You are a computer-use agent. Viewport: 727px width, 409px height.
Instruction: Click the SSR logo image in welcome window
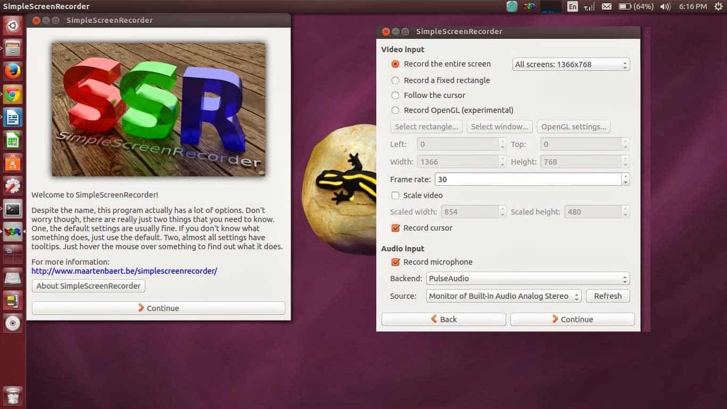coord(159,110)
